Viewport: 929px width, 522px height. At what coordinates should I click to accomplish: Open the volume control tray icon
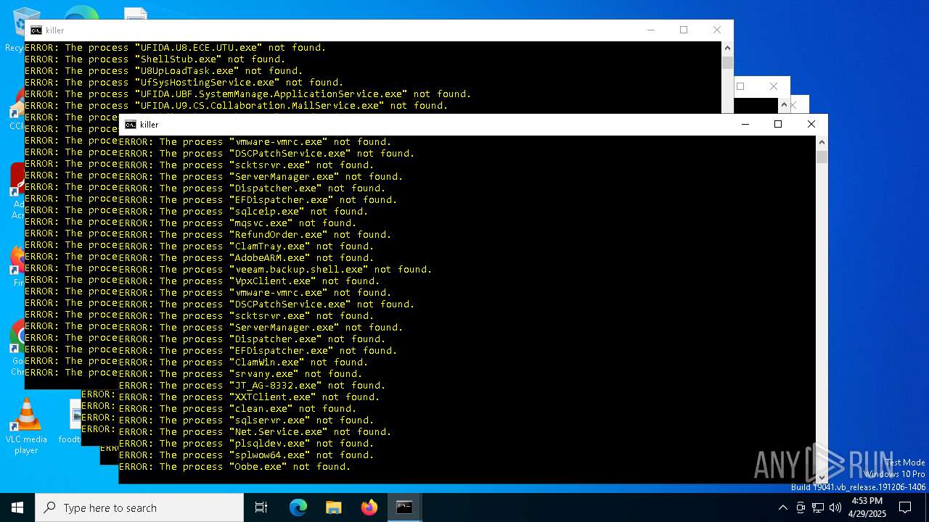(x=835, y=507)
